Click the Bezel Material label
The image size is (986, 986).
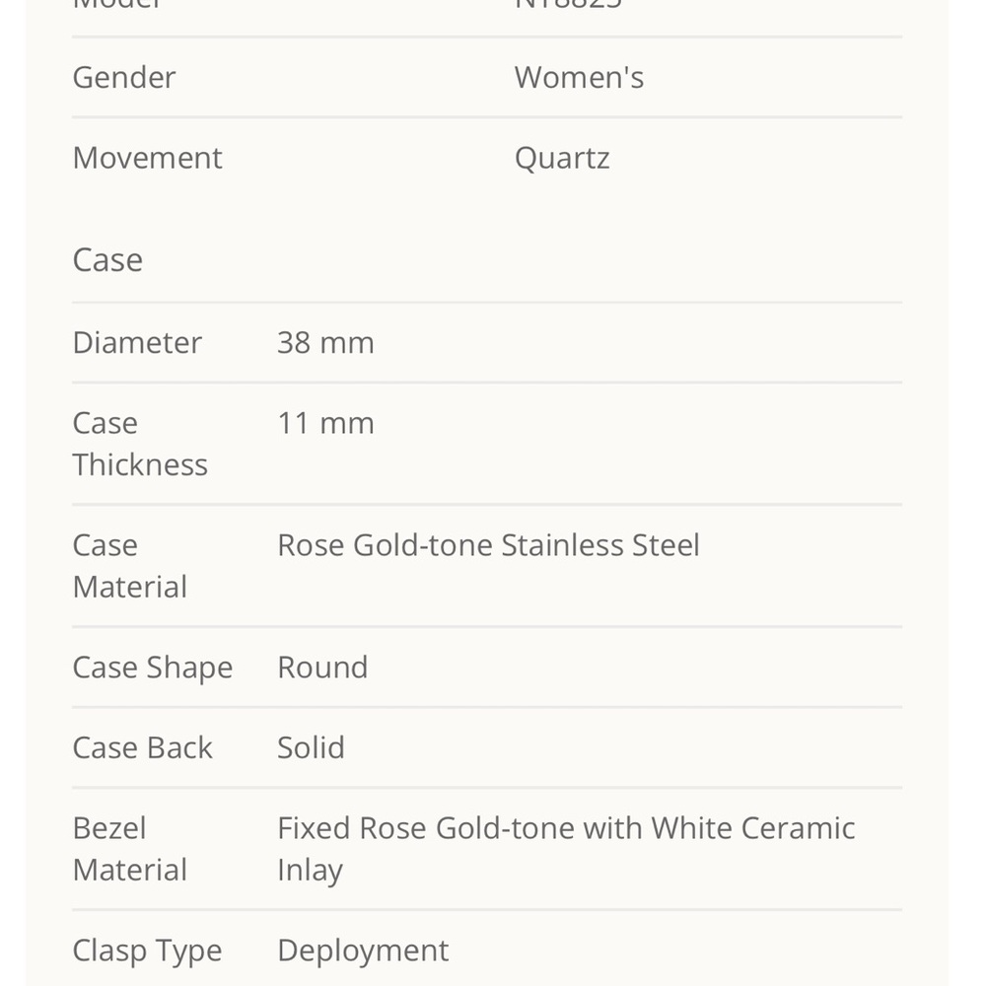click(x=129, y=849)
